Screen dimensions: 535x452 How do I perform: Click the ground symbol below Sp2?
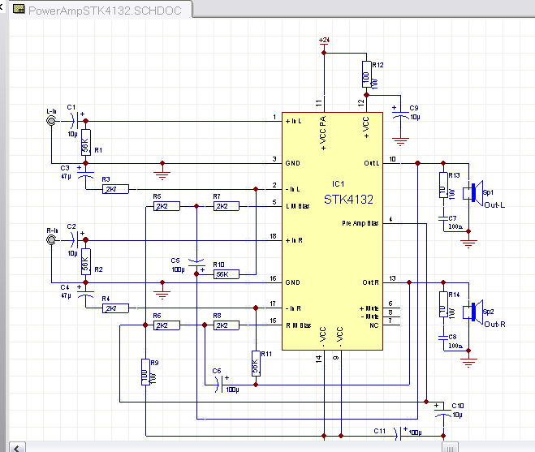[x=468, y=363]
